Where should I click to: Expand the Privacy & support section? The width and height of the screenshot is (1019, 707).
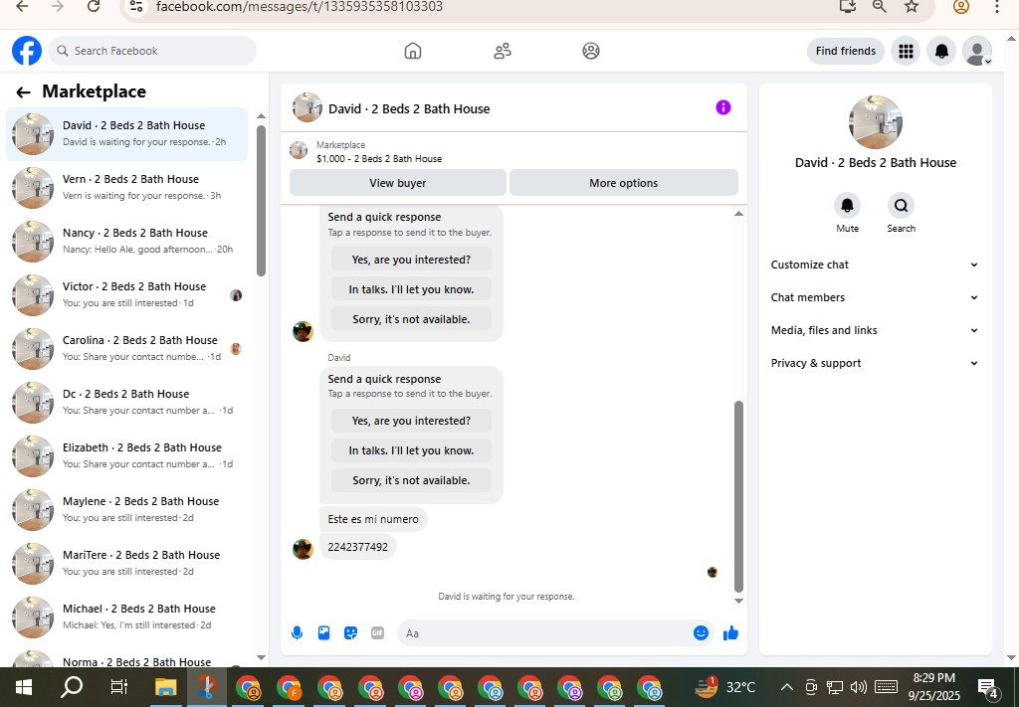click(x=875, y=363)
